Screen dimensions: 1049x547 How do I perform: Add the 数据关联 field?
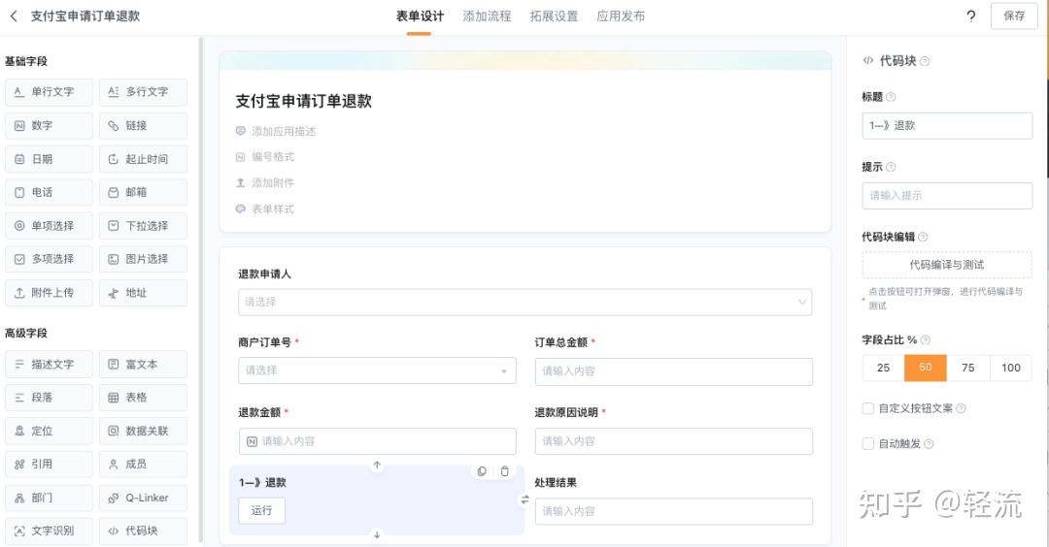pyautogui.click(x=143, y=431)
